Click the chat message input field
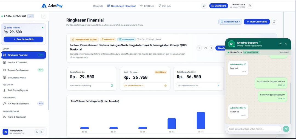Viewport: 296px width, 139px height. point(254,129)
